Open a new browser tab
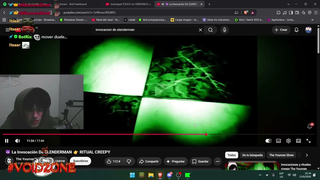This screenshot has height=180, width=320. [209, 4]
